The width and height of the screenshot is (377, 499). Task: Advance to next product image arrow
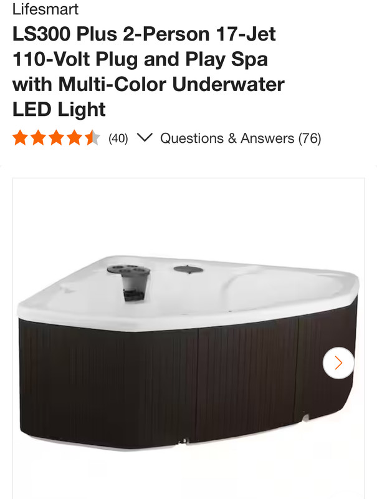tap(338, 363)
